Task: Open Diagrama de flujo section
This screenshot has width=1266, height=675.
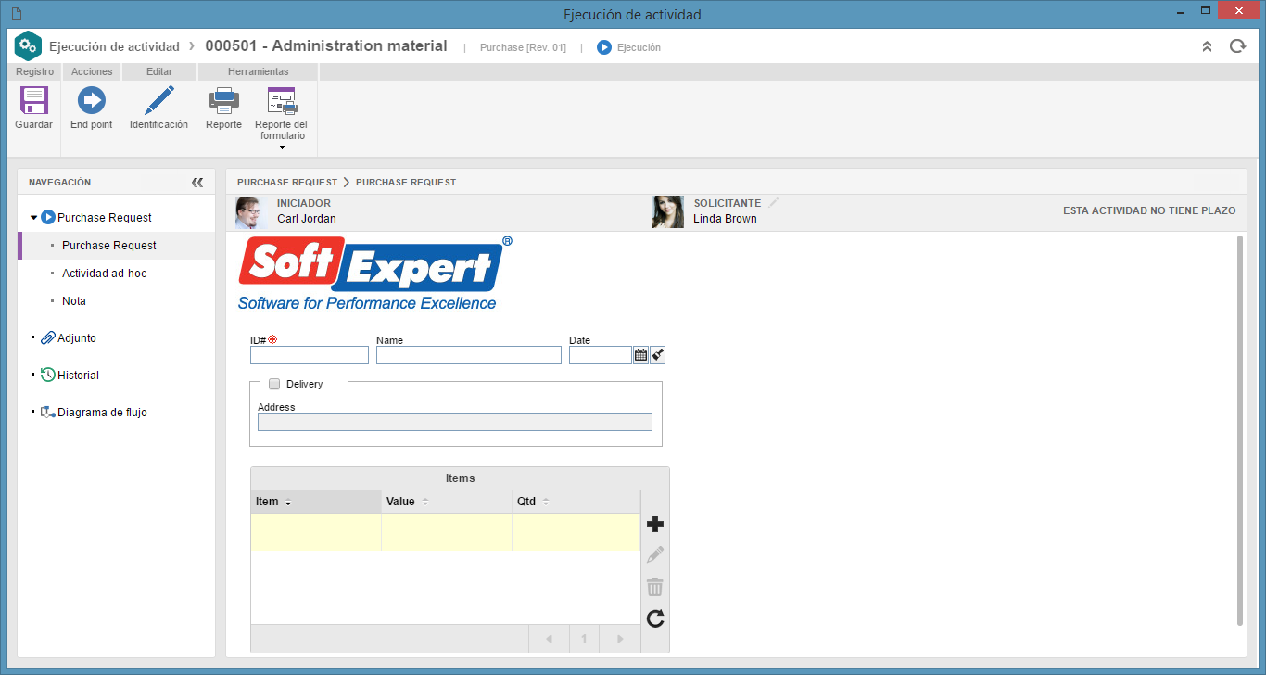Action: tap(102, 413)
